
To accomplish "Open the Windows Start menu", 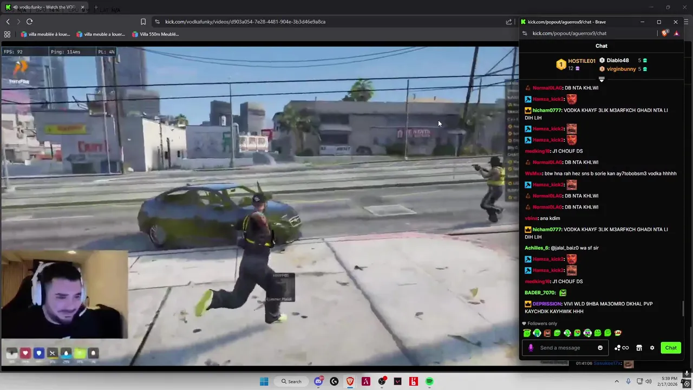I will tap(264, 381).
